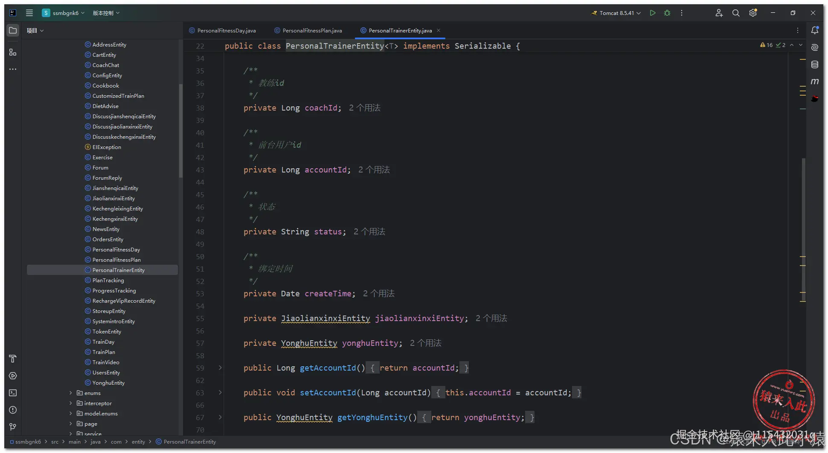Open the 版本控制 version control dropdown
The image size is (828, 453).
(x=106, y=13)
